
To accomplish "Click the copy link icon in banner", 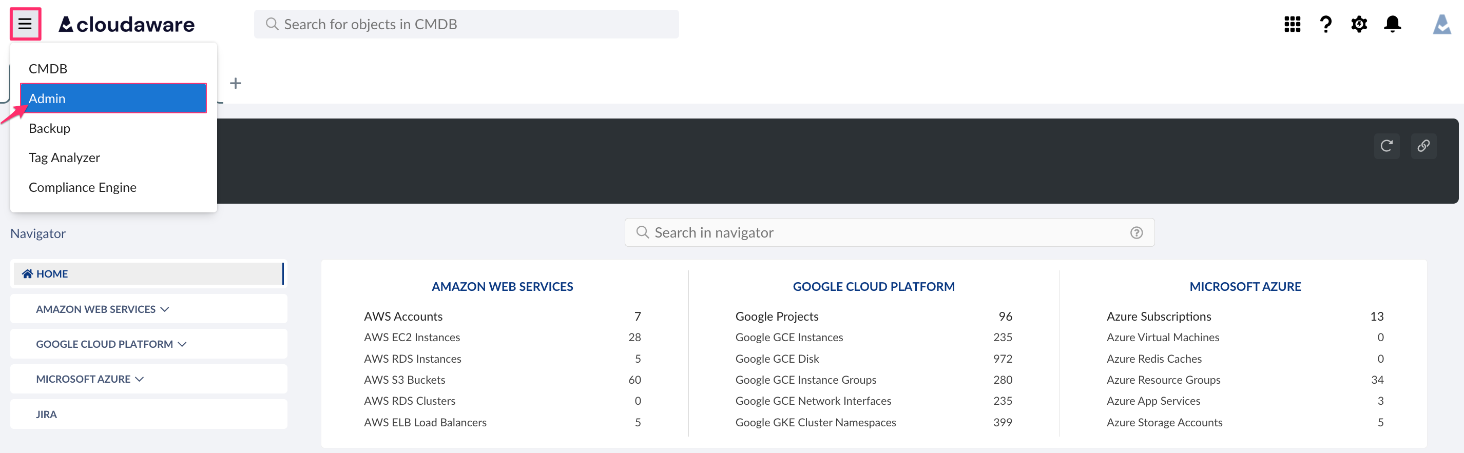I will click(x=1423, y=146).
